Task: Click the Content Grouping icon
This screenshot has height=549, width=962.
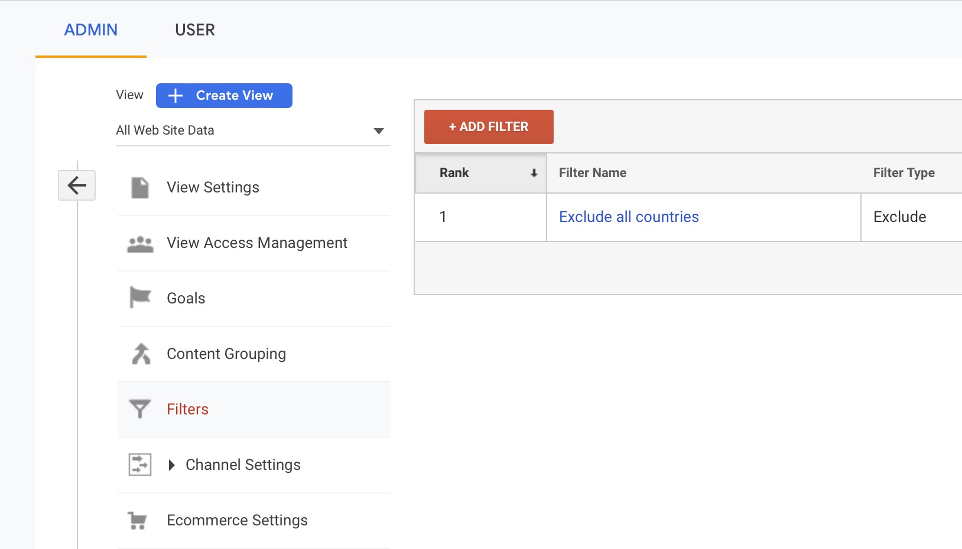Action: [140, 353]
